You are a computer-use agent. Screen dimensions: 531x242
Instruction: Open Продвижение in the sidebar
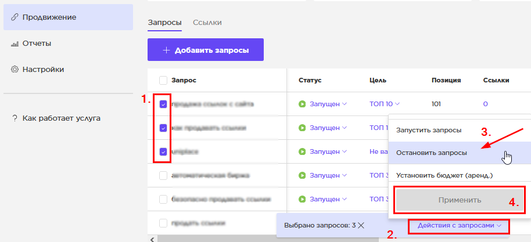coord(68,17)
